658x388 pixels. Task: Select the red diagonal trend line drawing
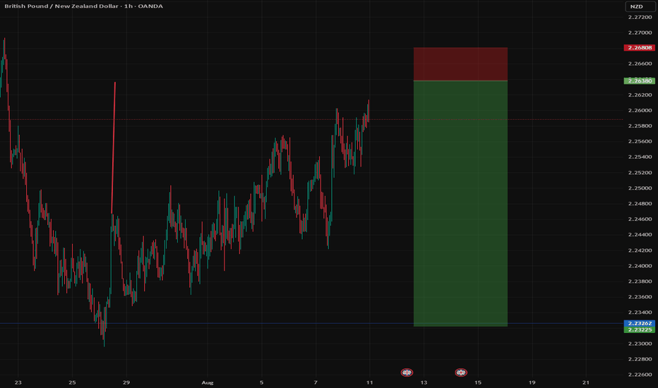tap(113, 147)
